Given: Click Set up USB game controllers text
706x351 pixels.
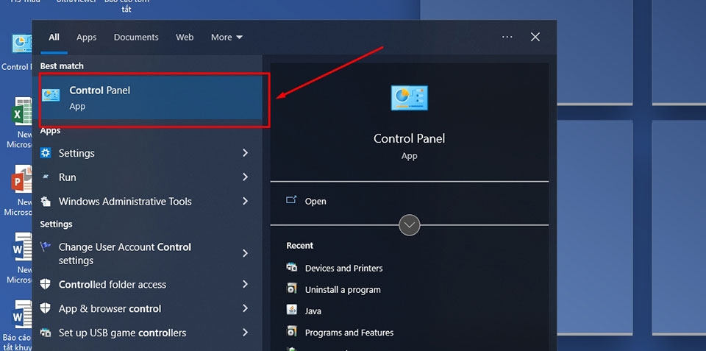Looking at the screenshot, I should [123, 333].
